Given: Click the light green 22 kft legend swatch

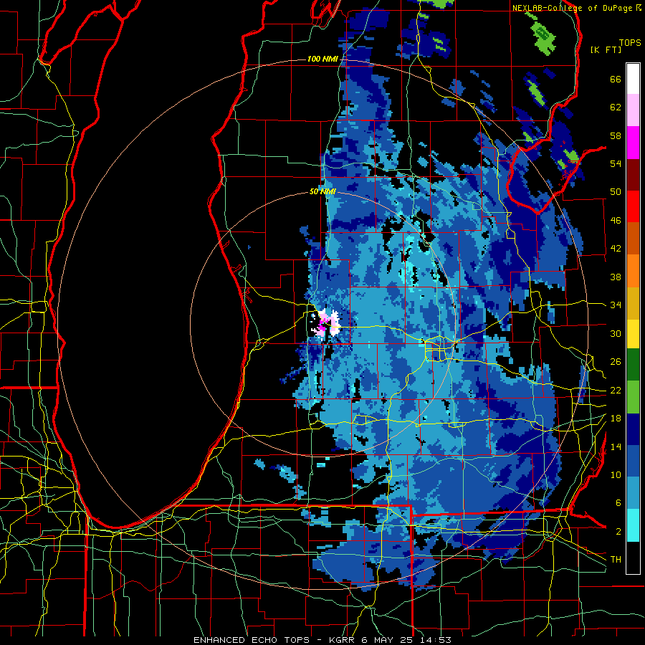Looking at the screenshot, I should pyautogui.click(x=633, y=397).
